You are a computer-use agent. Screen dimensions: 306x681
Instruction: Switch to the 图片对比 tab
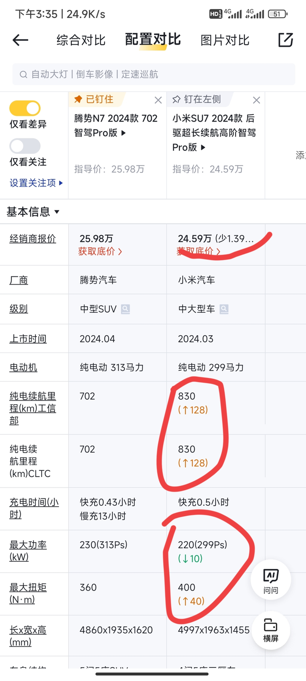click(x=225, y=40)
